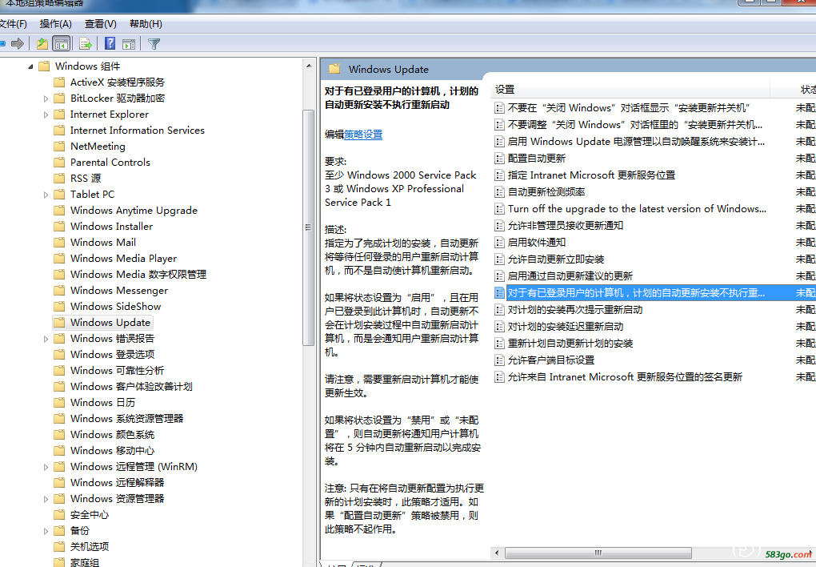Select Turn off the upgrade policy
Image resolution: width=816 pixels, height=567 pixels.
637,208
